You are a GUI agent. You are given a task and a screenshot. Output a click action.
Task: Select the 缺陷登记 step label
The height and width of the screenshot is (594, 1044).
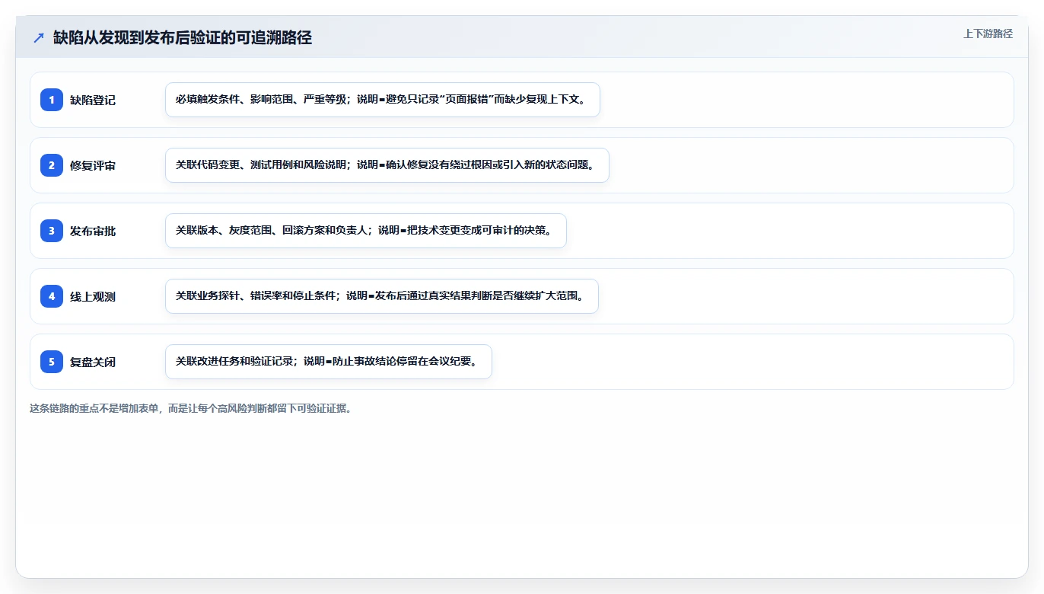pos(93,101)
